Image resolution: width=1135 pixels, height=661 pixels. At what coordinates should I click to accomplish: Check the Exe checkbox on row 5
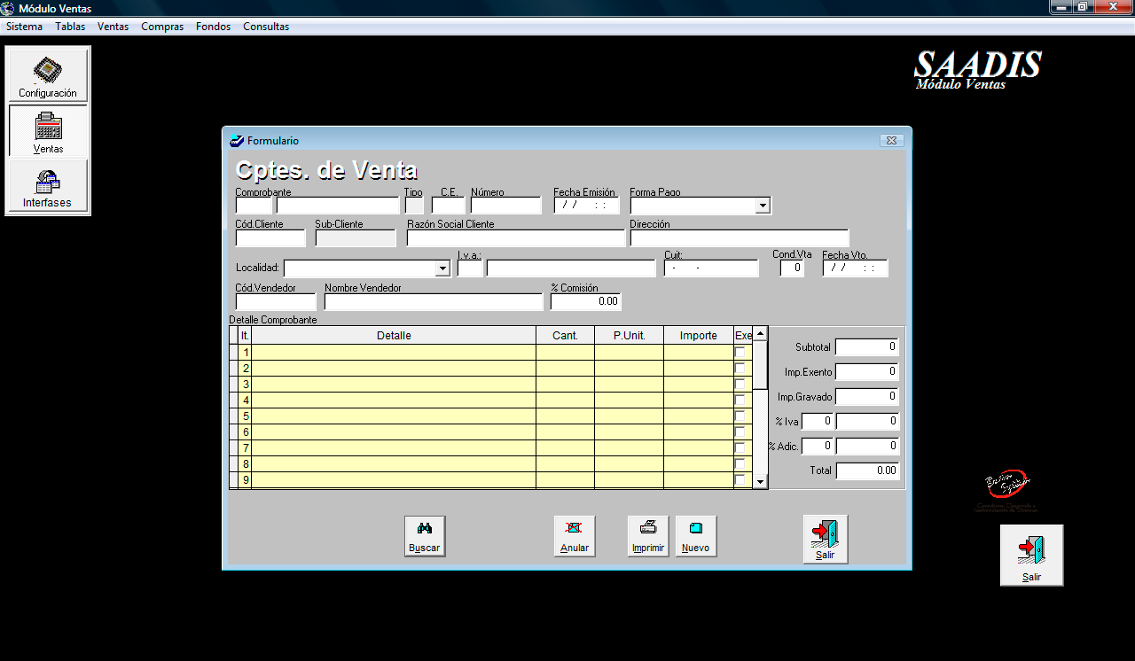pos(740,416)
